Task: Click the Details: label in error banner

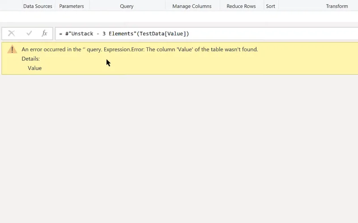Action: [x=30, y=59]
